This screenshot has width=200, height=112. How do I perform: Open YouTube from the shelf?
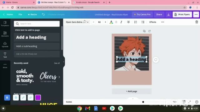pos(104,108)
